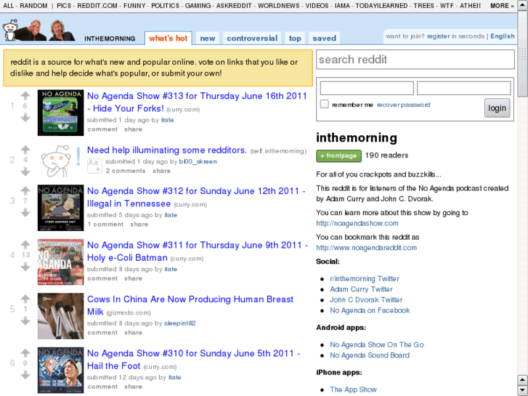528x396 pixels.
Task: Downvote the No Agenda Show #310 post
Action: [x=25, y=375]
